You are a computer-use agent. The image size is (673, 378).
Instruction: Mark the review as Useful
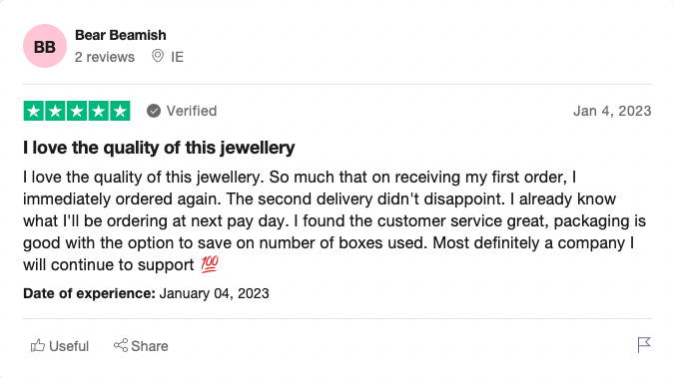coord(60,346)
